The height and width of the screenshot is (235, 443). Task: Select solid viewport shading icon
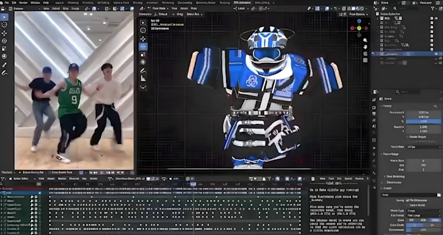point(353,8)
